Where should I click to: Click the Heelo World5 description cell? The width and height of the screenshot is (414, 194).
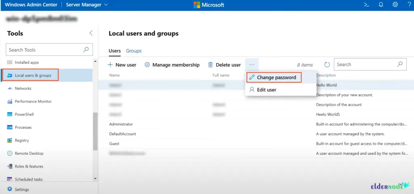[x=327, y=114]
